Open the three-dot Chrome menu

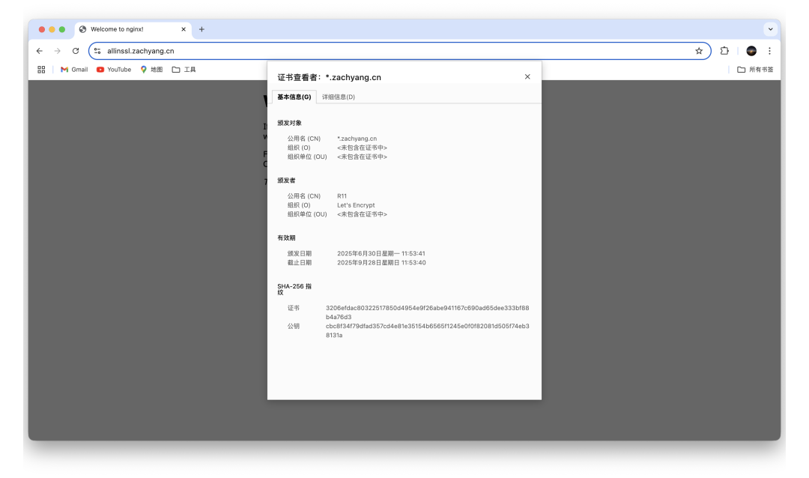[770, 51]
